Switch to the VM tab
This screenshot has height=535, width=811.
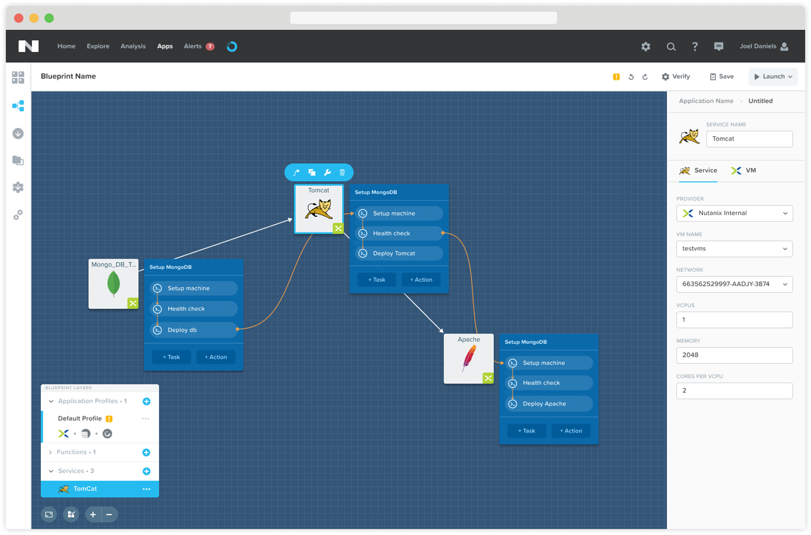tap(743, 170)
